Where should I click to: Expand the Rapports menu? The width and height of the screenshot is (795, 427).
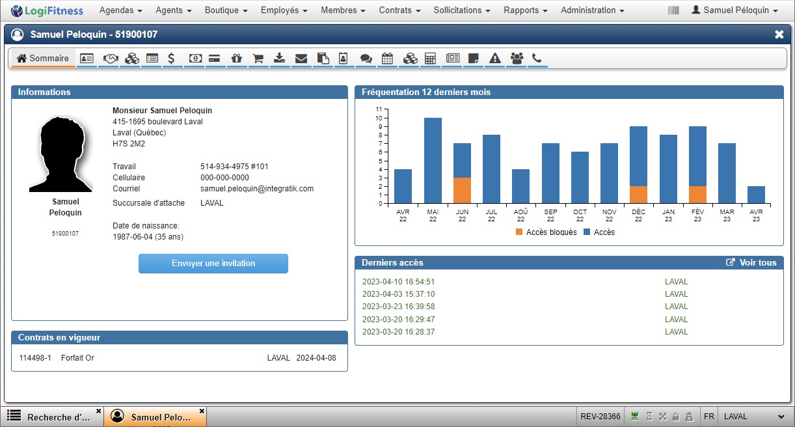click(x=525, y=10)
